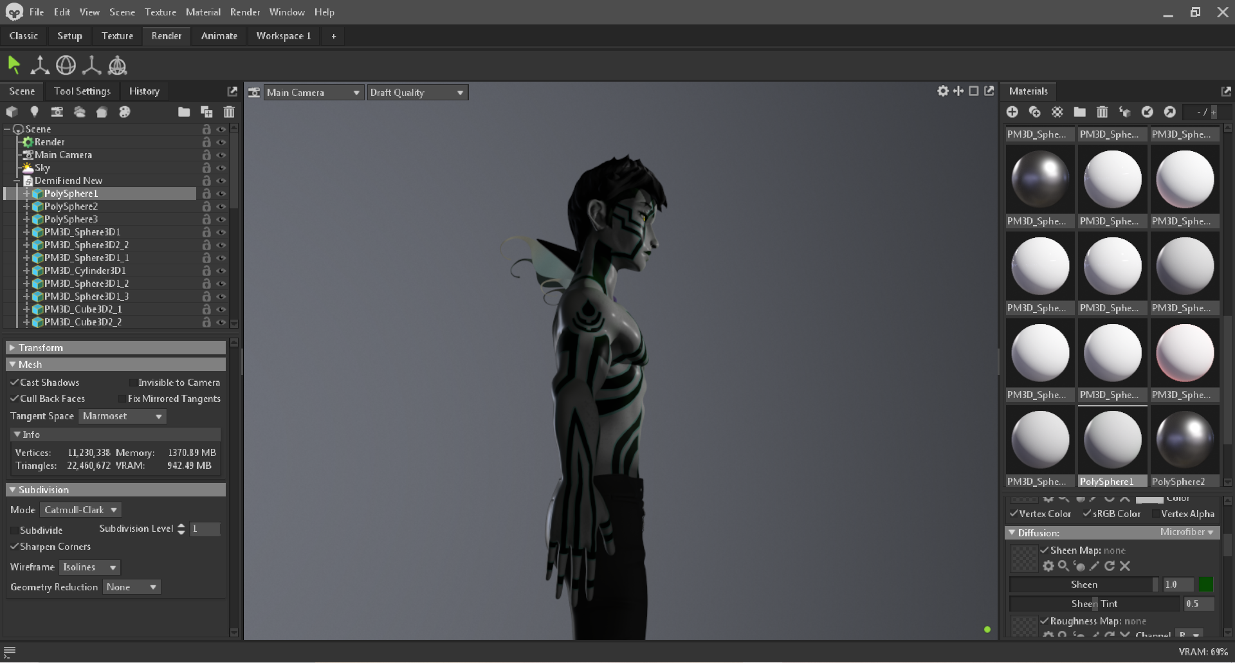Hide the Sky object via eye icon
This screenshot has height=663, width=1235.
pos(221,168)
